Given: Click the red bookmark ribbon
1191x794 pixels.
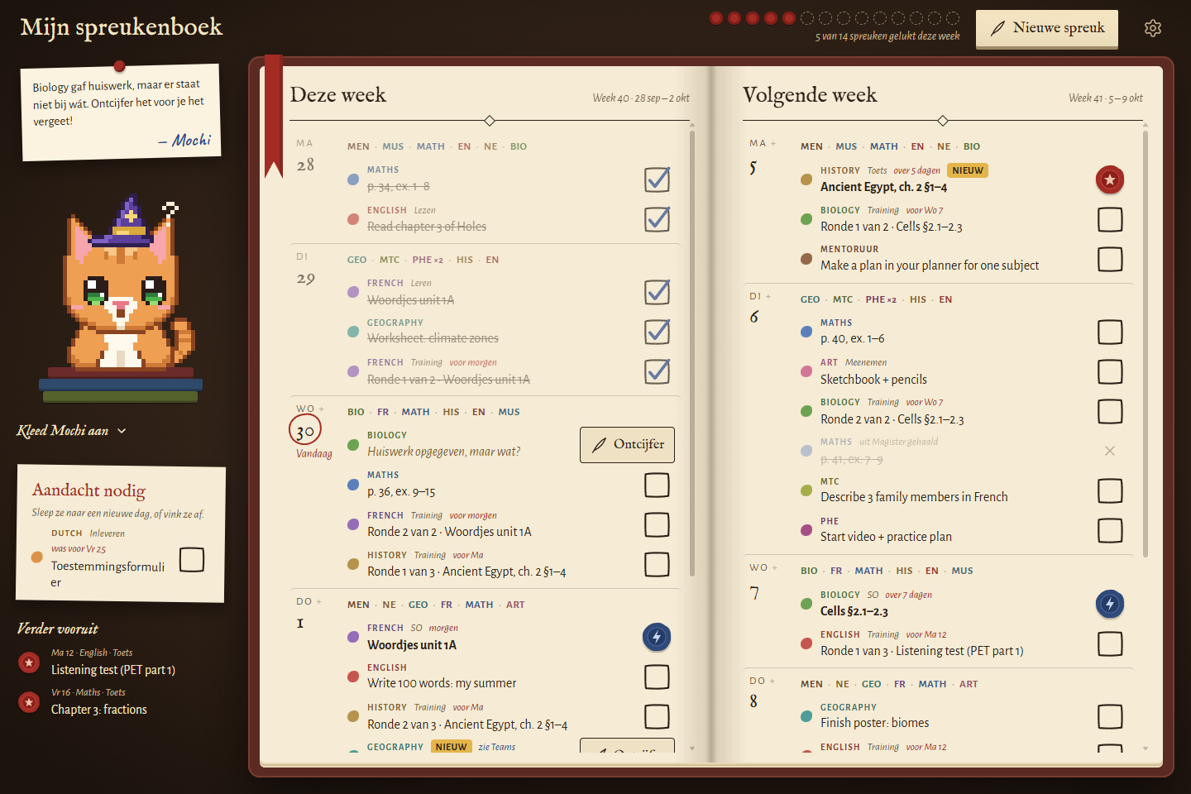Looking at the screenshot, I should click(x=274, y=116).
